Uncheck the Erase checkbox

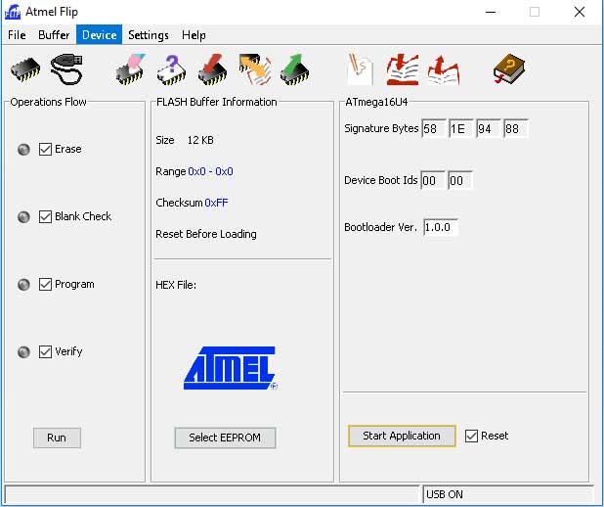46,150
